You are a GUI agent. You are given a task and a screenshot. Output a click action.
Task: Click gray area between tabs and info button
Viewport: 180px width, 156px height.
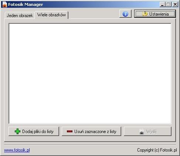(x=94, y=14)
